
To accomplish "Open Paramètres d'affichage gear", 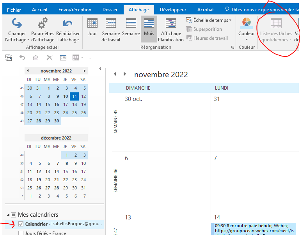I will click(x=43, y=29).
